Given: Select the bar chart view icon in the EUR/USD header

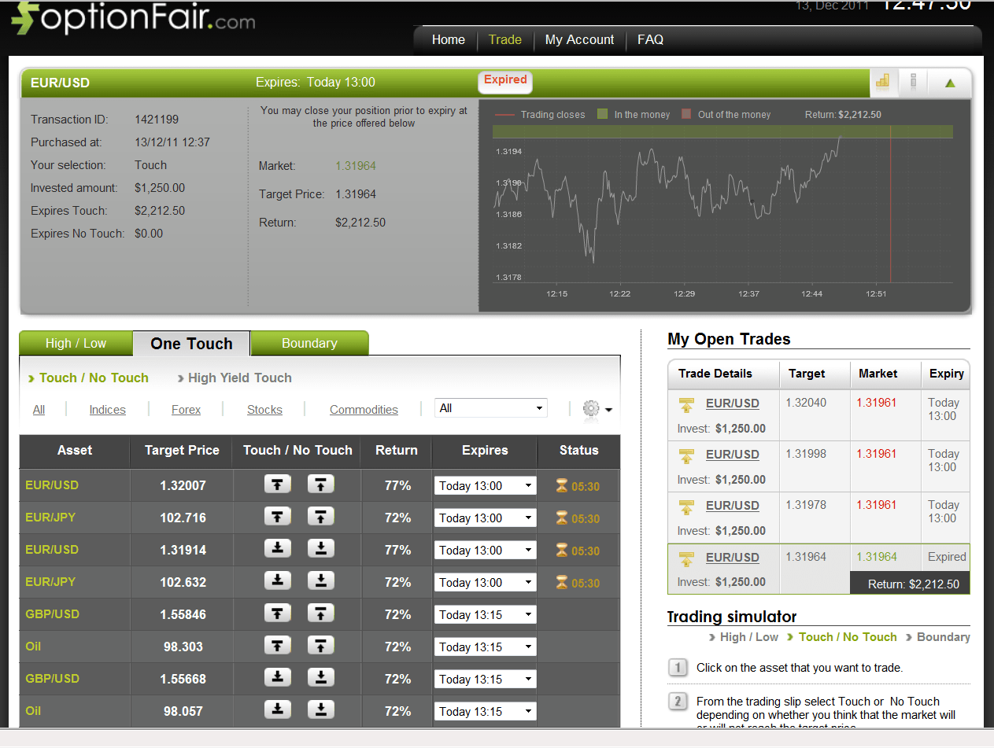Looking at the screenshot, I should pos(883,81).
